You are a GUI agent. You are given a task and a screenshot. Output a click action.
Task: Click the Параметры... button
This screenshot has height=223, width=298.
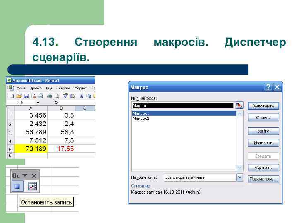tap(263, 179)
